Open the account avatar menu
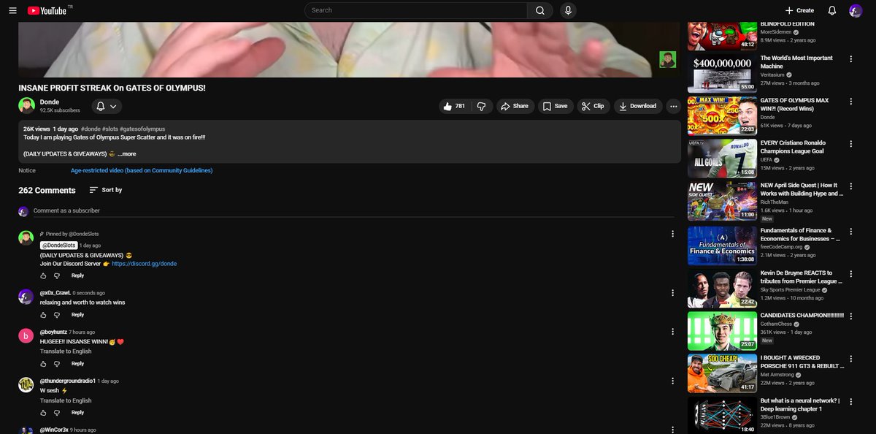Image resolution: width=876 pixels, height=434 pixels. pyautogui.click(x=856, y=10)
